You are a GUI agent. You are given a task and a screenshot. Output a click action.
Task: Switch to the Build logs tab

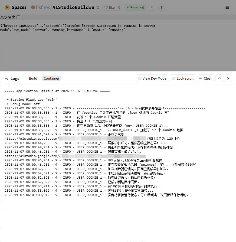tap(33, 78)
